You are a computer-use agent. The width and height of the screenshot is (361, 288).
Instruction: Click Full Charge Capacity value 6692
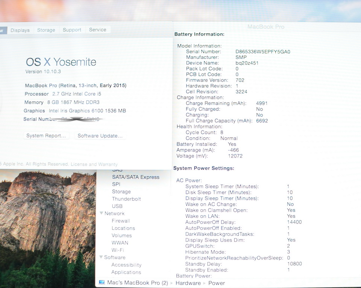point(262,121)
